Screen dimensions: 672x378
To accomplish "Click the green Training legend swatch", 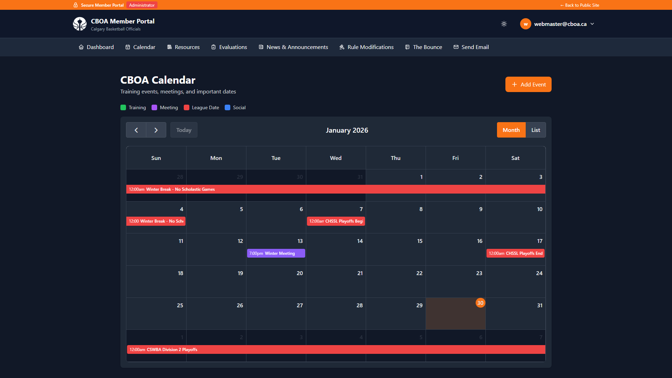I will [x=123, y=107].
